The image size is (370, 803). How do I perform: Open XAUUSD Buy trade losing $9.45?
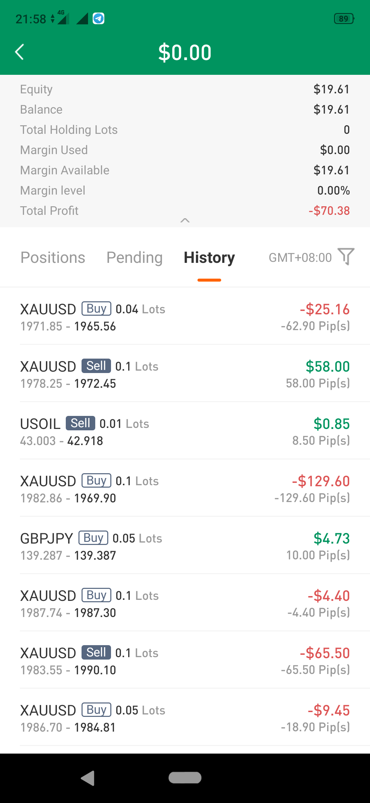pos(185,718)
